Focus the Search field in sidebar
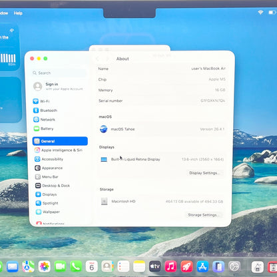Image resolution: width=277 pixels, height=277 pixels. pos(59,73)
